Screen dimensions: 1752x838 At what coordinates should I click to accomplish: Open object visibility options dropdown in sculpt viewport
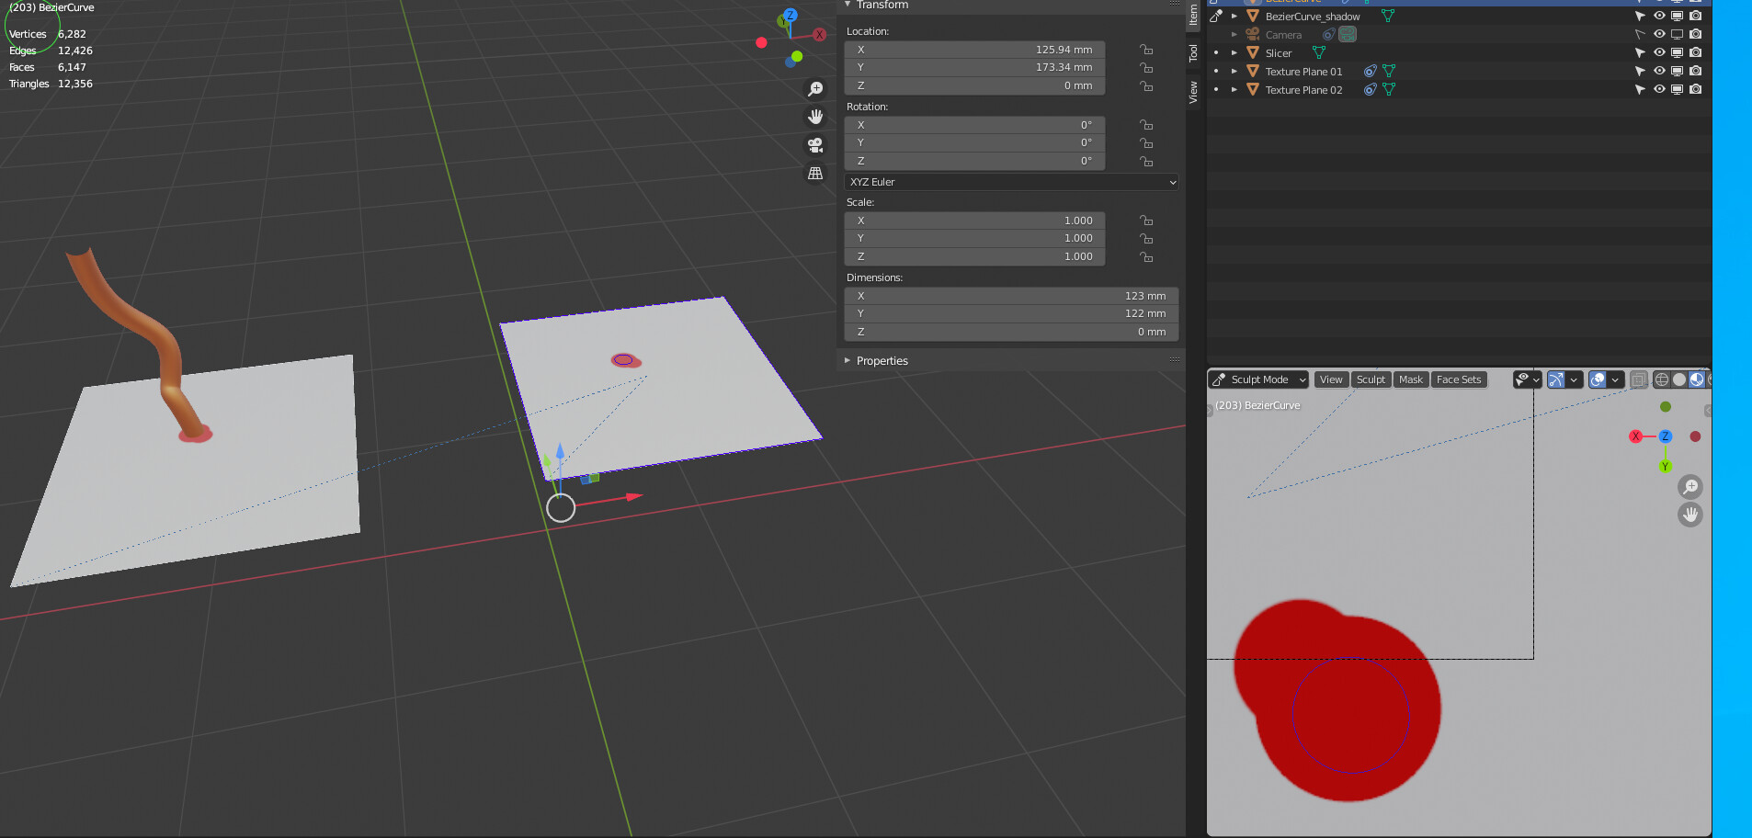coord(1527,379)
